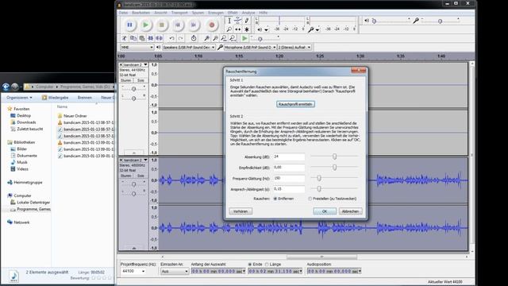Click Abbrechen in the Rauschentfernung dialog
508x286 pixels.
coord(350,211)
